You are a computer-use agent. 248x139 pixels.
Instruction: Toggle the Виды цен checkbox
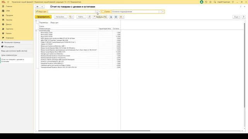37,12
